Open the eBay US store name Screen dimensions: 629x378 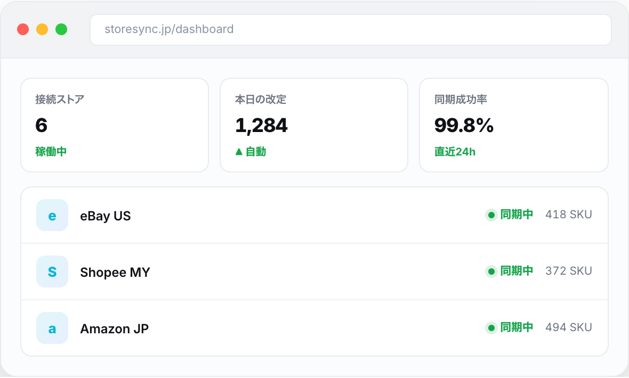106,216
